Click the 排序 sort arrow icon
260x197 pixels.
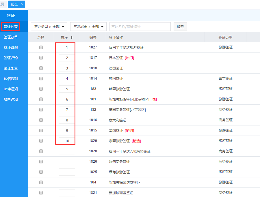pos(72,37)
